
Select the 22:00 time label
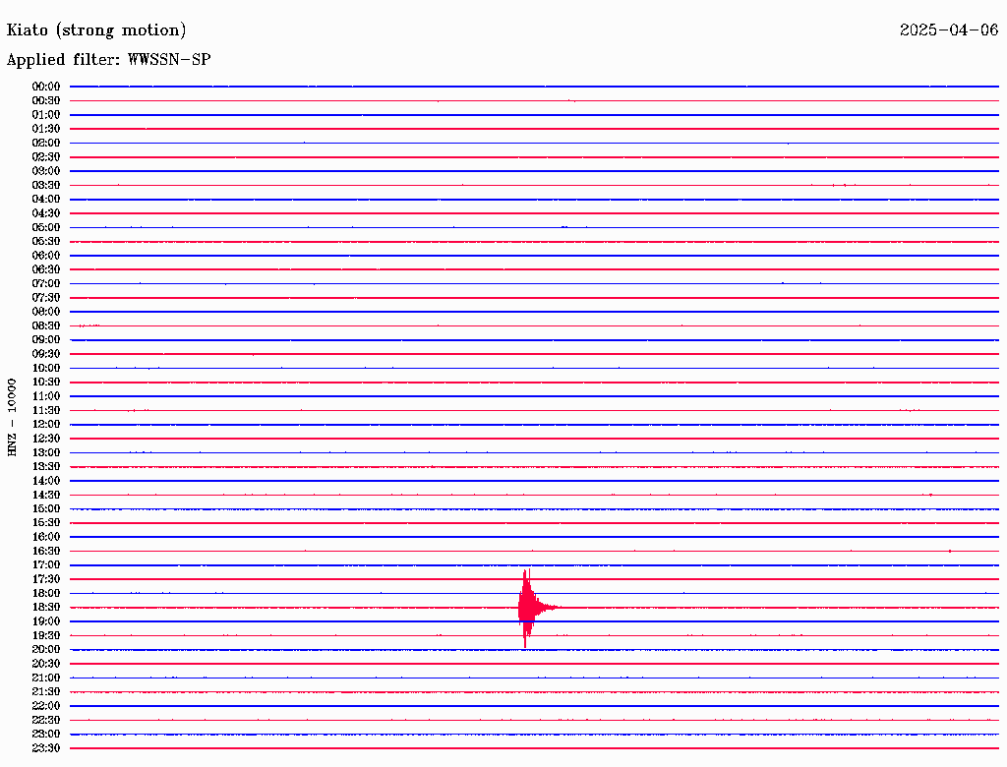click(46, 705)
